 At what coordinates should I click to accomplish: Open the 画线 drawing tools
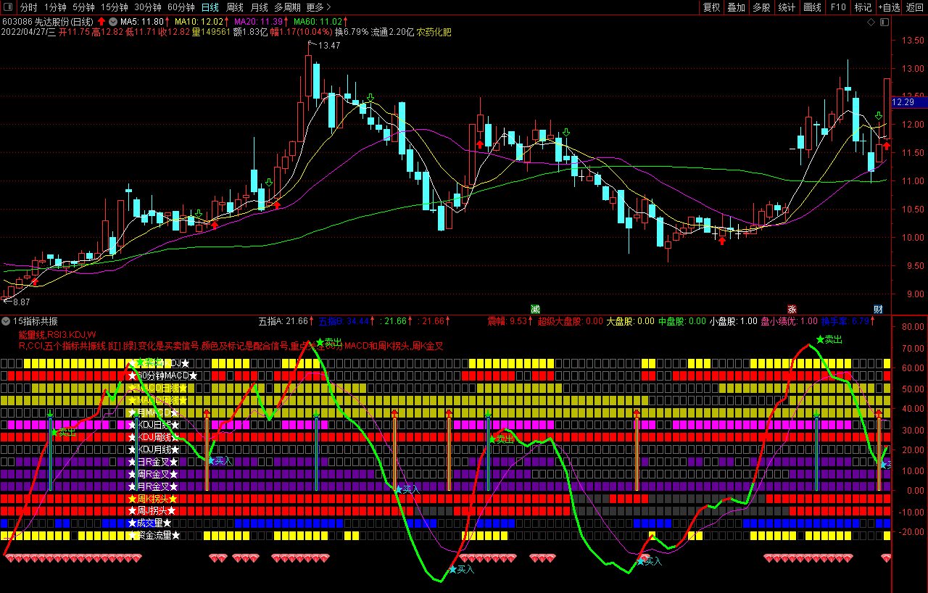tap(813, 7)
